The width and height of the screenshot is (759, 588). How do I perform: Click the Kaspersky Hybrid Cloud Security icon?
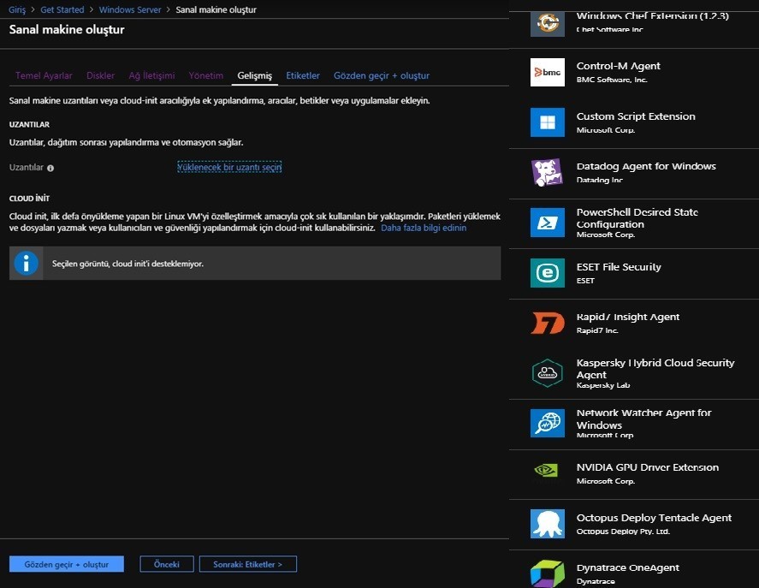(548, 373)
